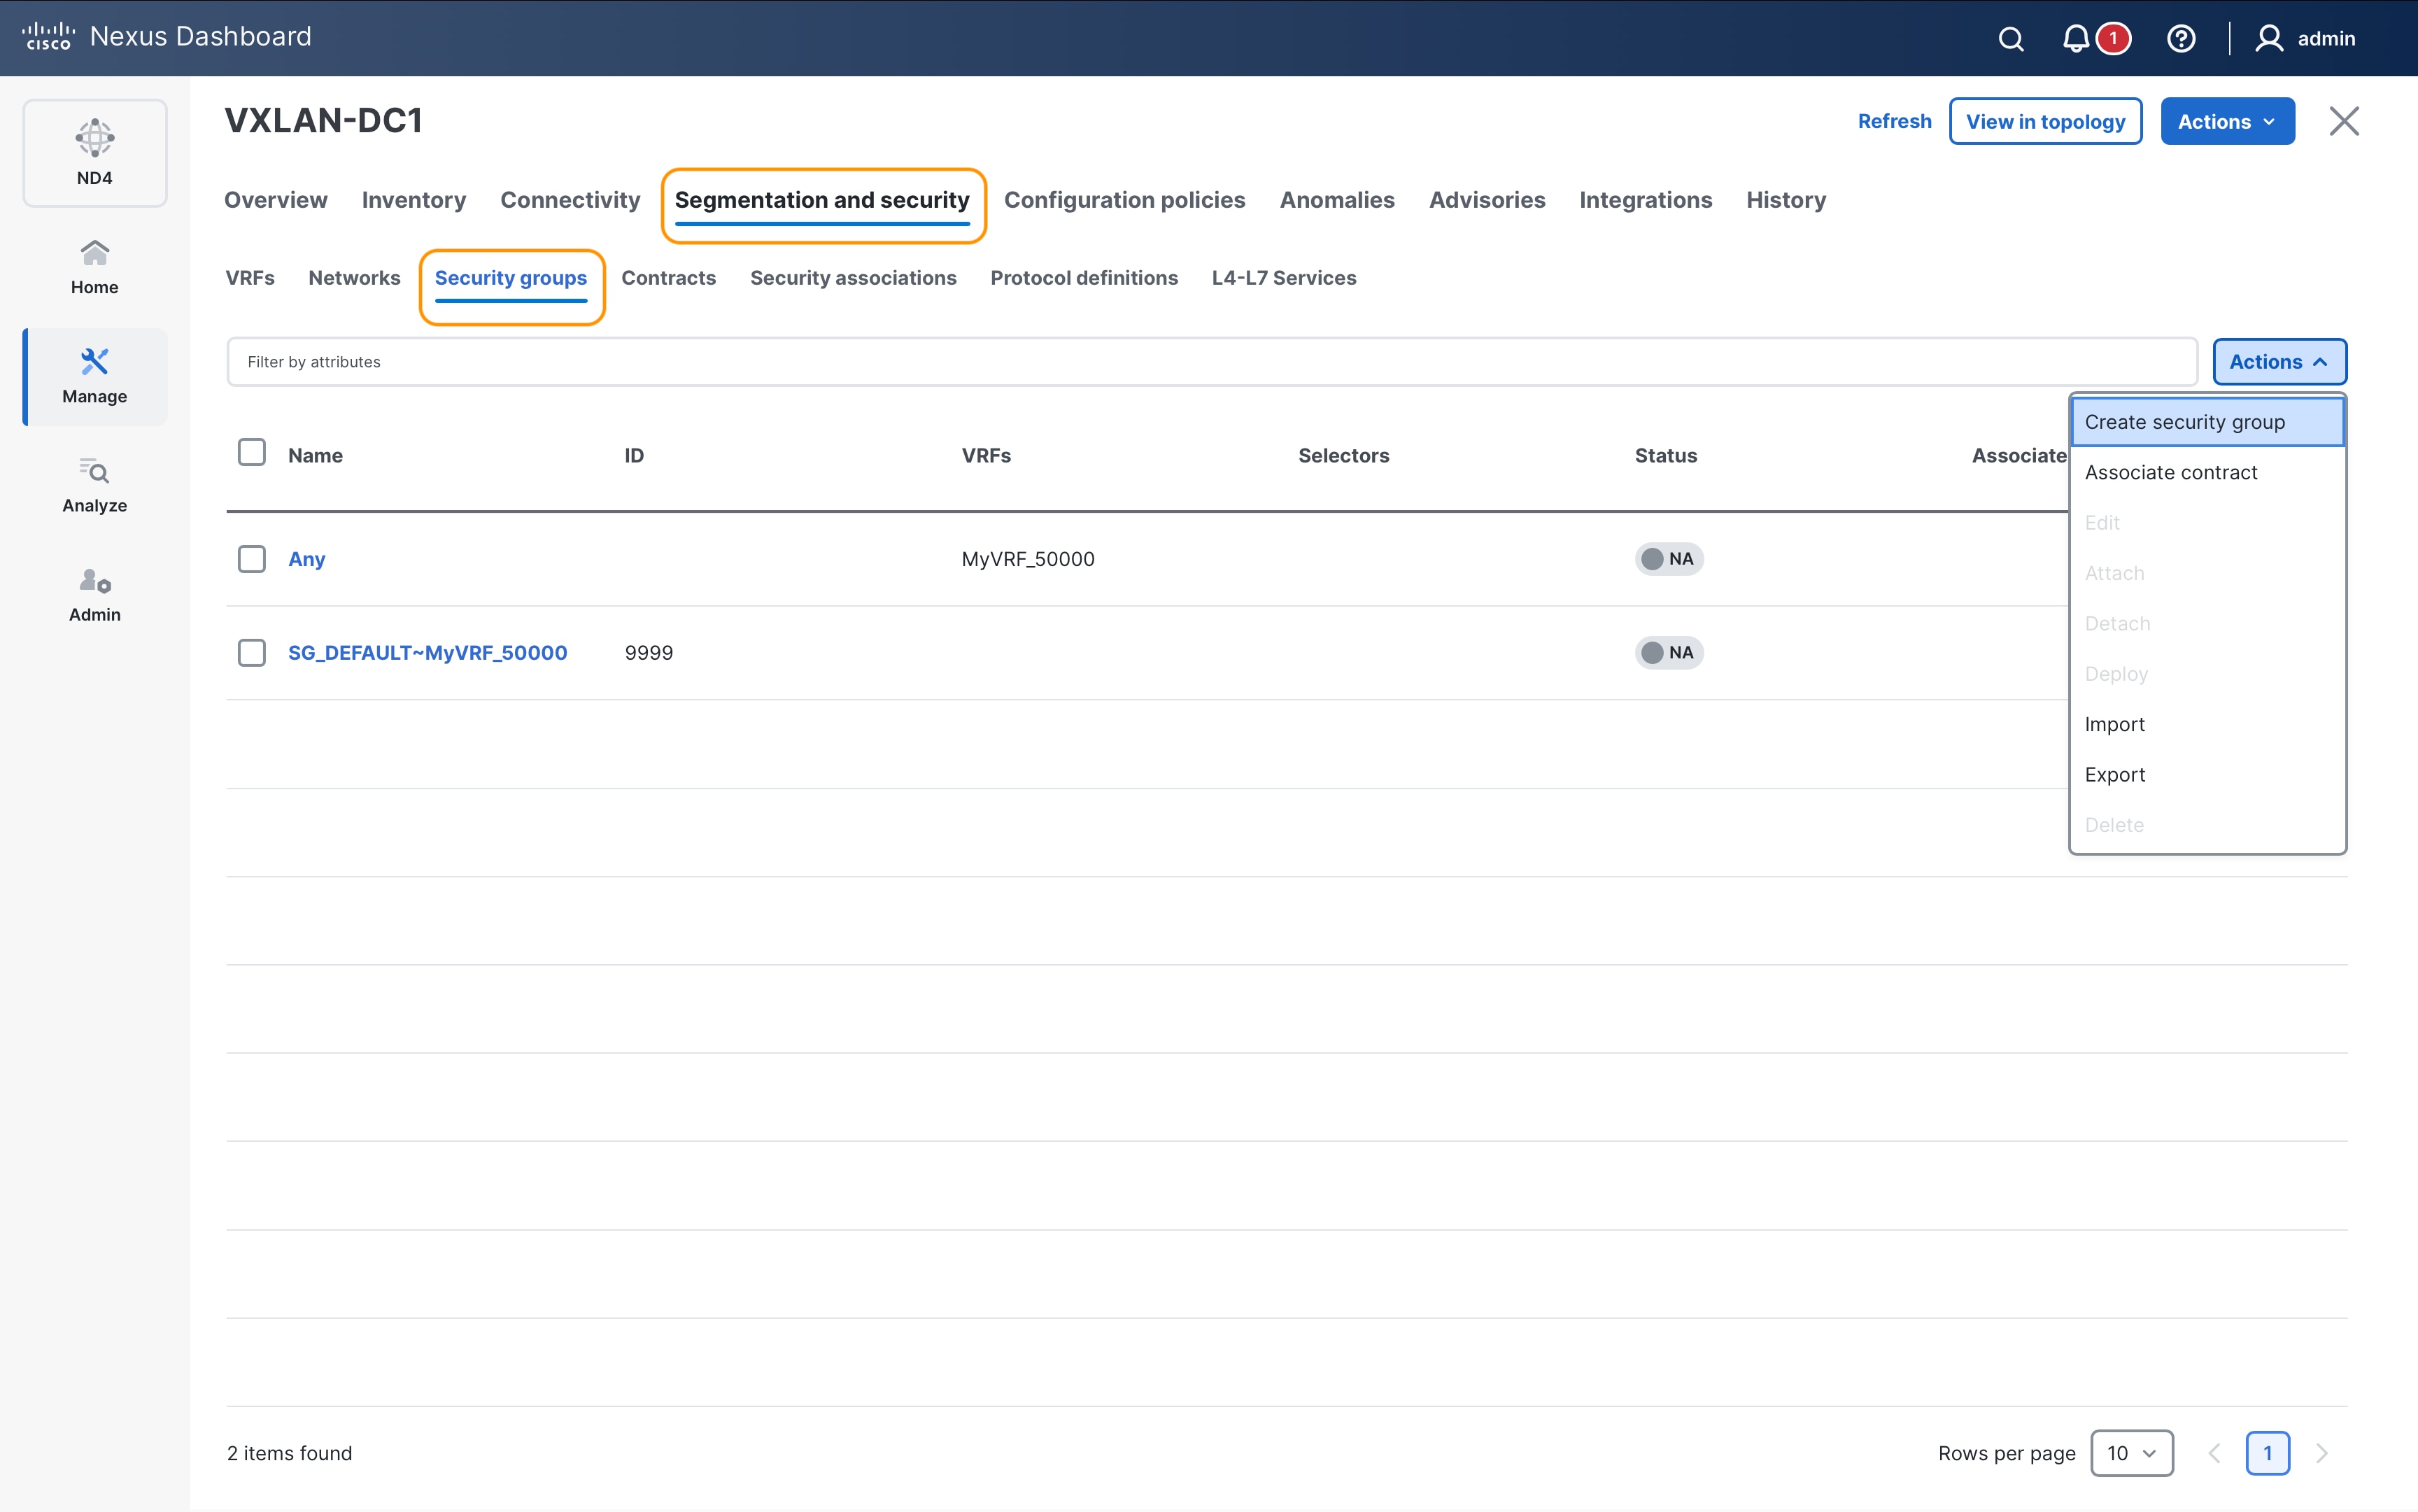Switch to VRFs sub-tab

click(x=250, y=278)
